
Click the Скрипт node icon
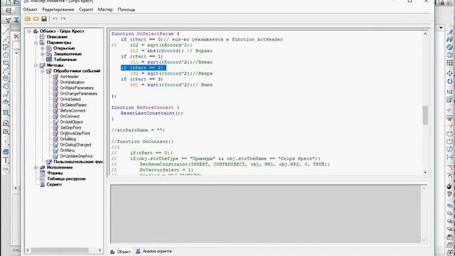[x=43, y=184]
